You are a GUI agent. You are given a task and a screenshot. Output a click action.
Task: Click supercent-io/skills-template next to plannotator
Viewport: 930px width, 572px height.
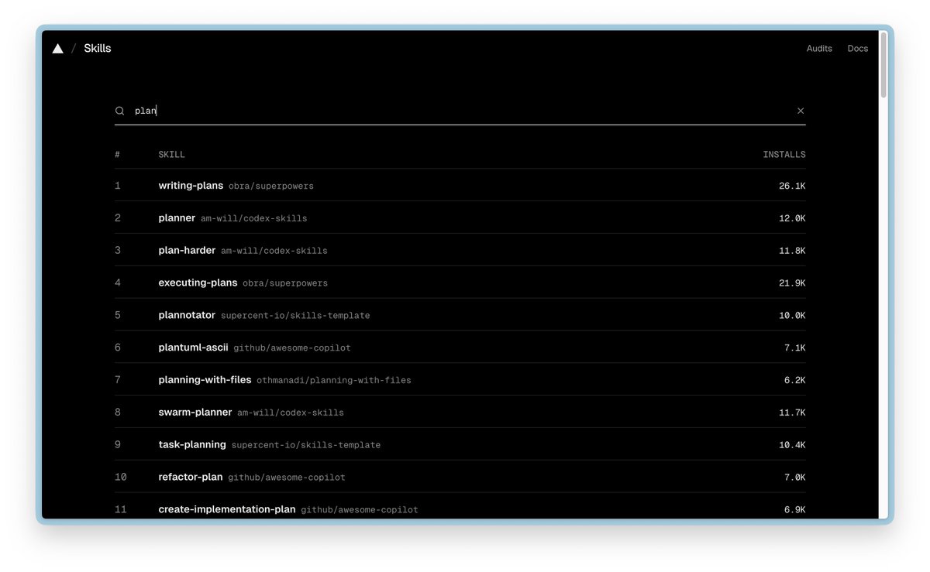point(295,317)
